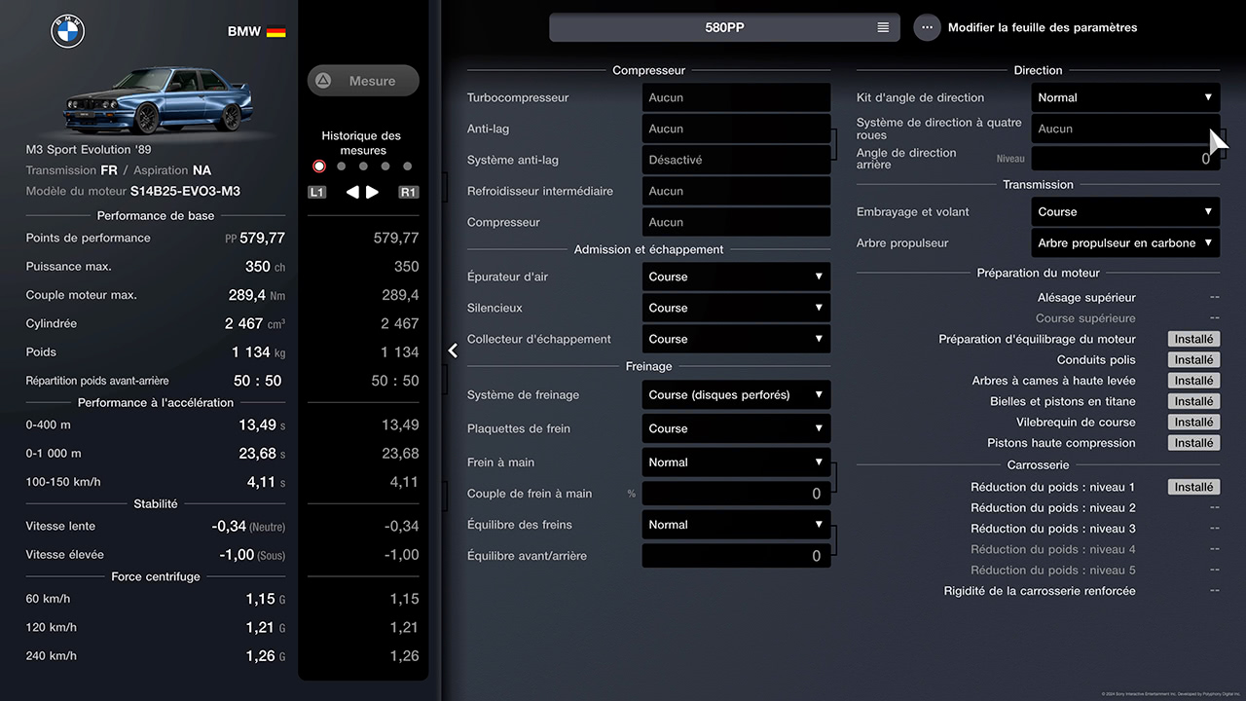Select the fourth measurement history dot

tap(385, 166)
